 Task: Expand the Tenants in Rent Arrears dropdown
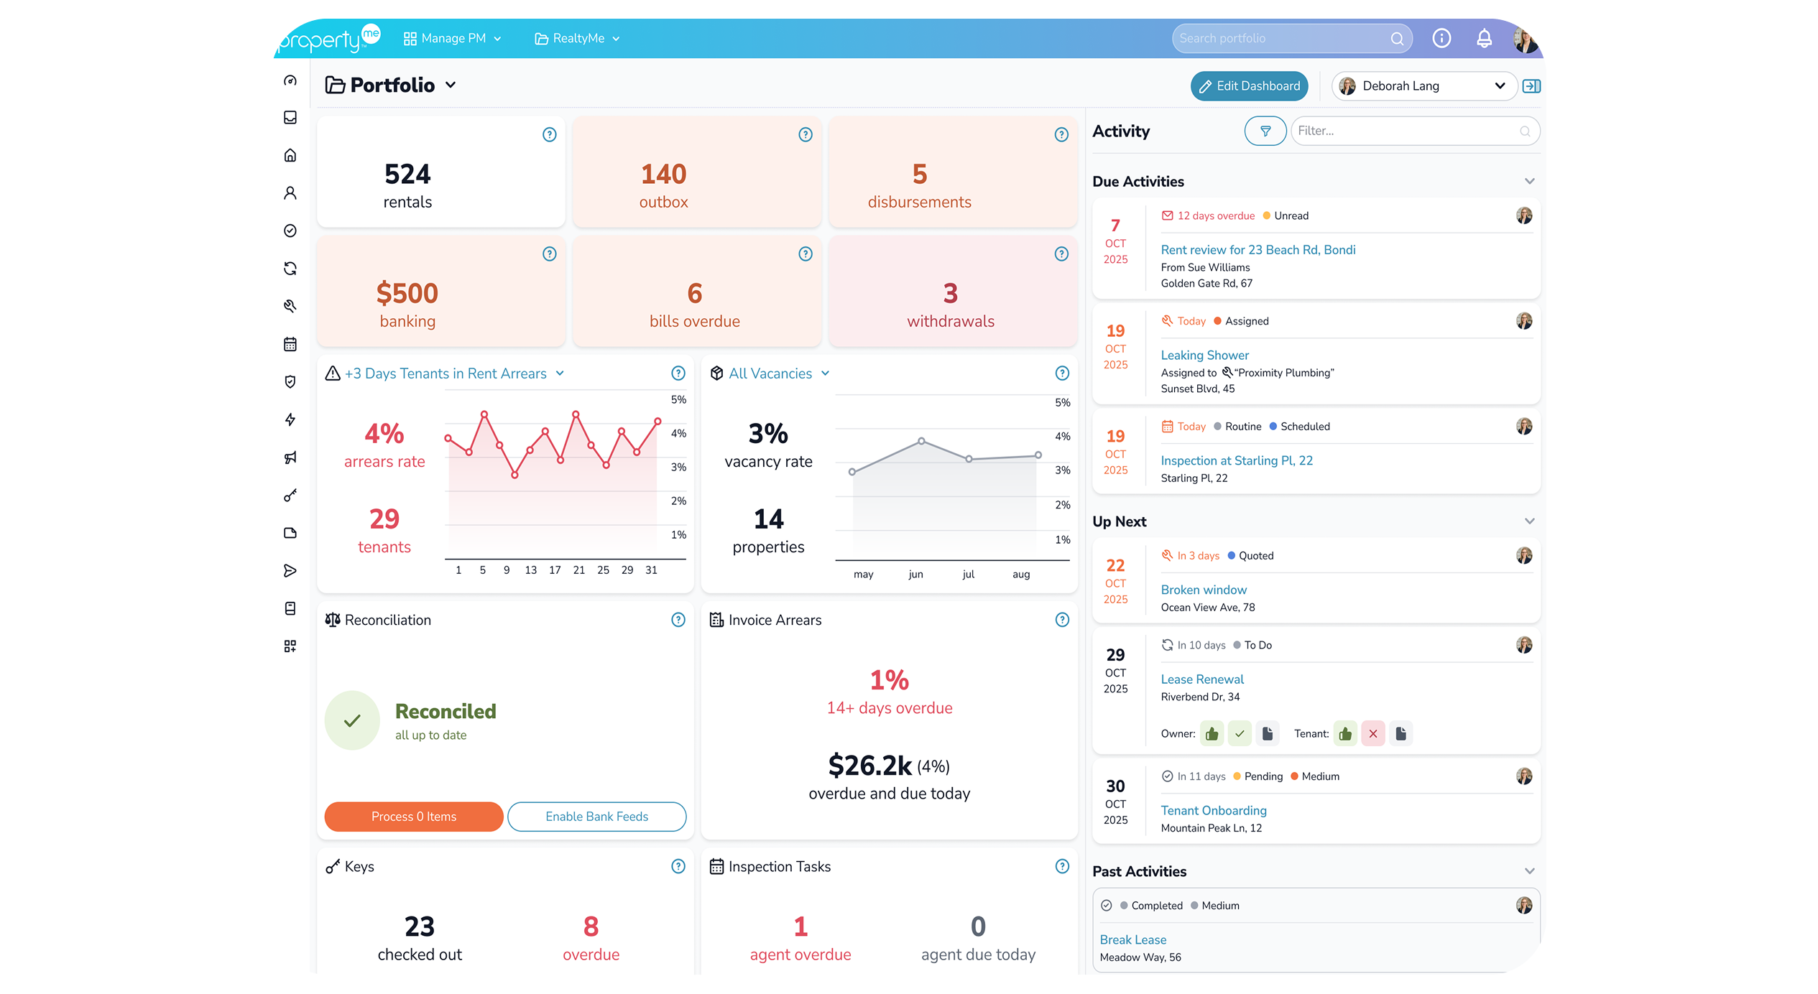coord(560,373)
